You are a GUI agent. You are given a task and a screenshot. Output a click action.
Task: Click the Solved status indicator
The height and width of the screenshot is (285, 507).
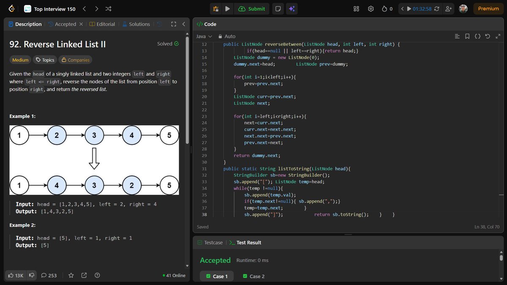click(x=168, y=44)
